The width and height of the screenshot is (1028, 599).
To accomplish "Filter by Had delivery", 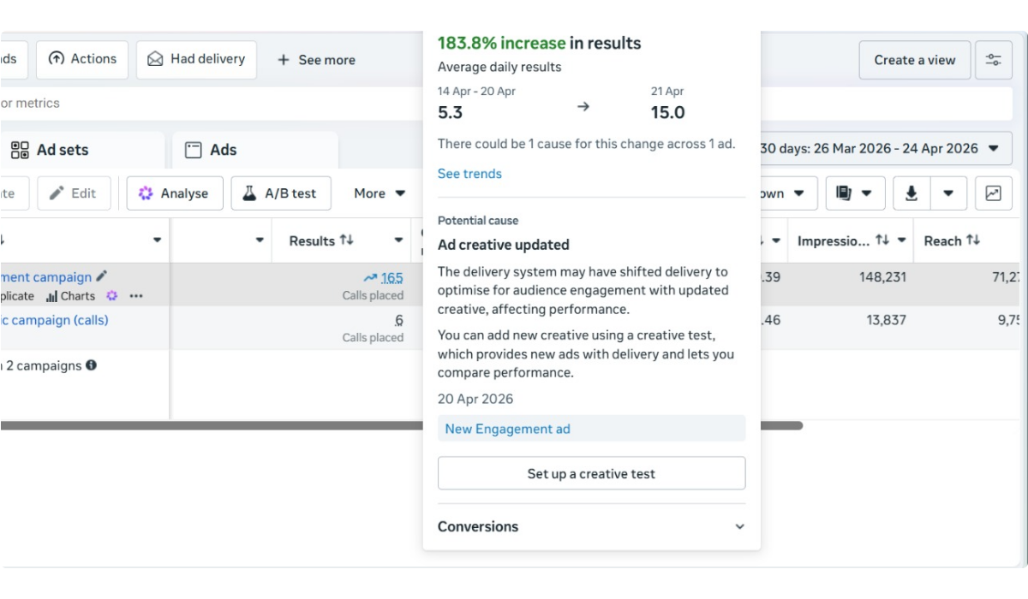I will click(x=196, y=59).
